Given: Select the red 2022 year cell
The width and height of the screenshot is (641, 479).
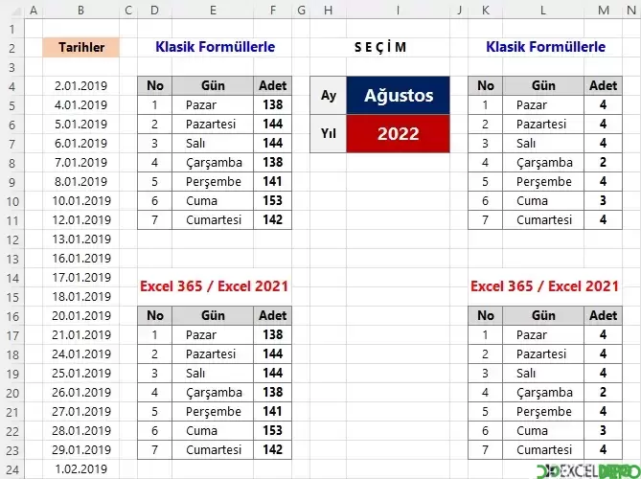Looking at the screenshot, I should [x=398, y=134].
